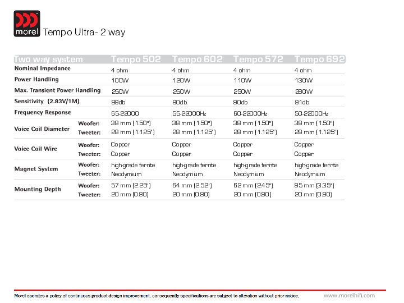
Task: Select Tempo 692 frequency '50-22000Hz'
Action: [x=311, y=113]
